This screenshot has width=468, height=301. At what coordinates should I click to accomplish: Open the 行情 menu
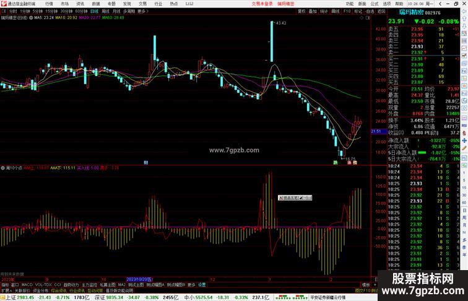pyautogui.click(x=50, y=4)
